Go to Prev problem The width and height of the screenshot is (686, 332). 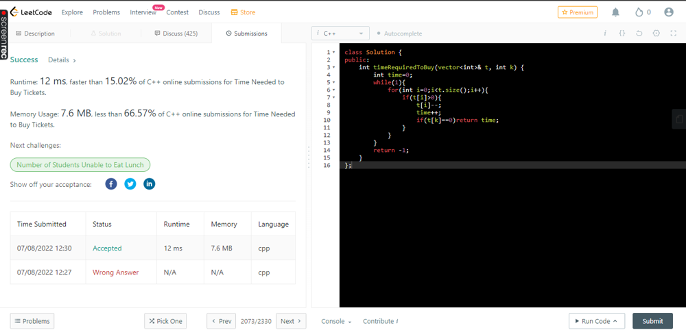coord(222,321)
